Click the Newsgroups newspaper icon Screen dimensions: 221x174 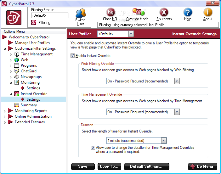click(17, 77)
